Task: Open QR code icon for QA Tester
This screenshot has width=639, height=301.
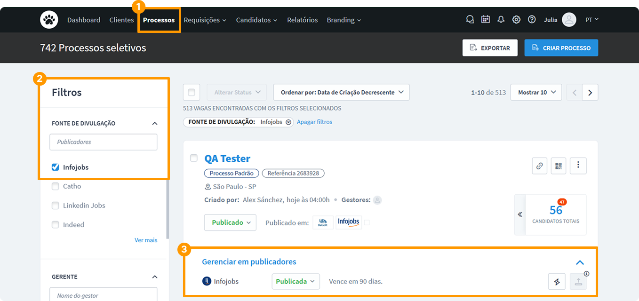Action: pyautogui.click(x=559, y=166)
